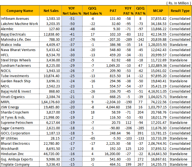Click Bajaj Hold & Invest MCAP 4,16,911.05
The image size is (192, 167).
pos(157,92)
